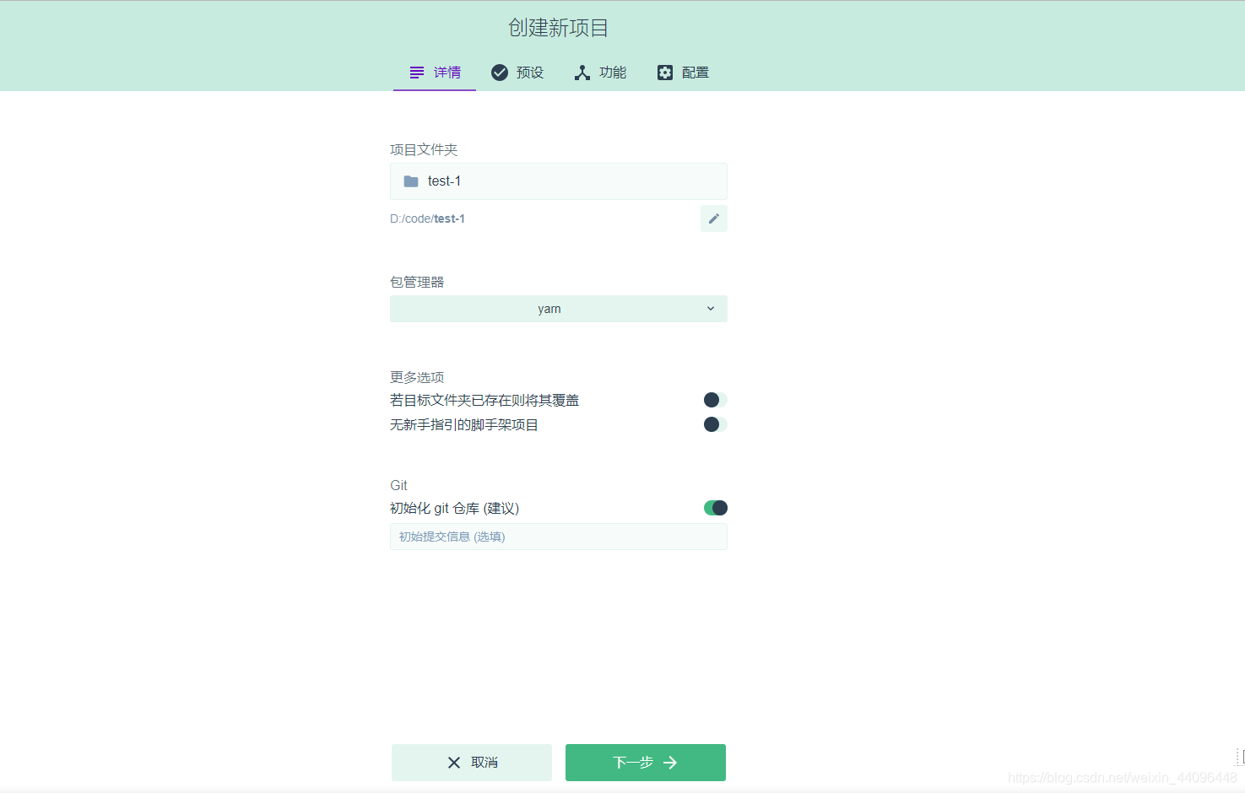
Task: Click the 预设 checkmark icon
Action: 499,73
